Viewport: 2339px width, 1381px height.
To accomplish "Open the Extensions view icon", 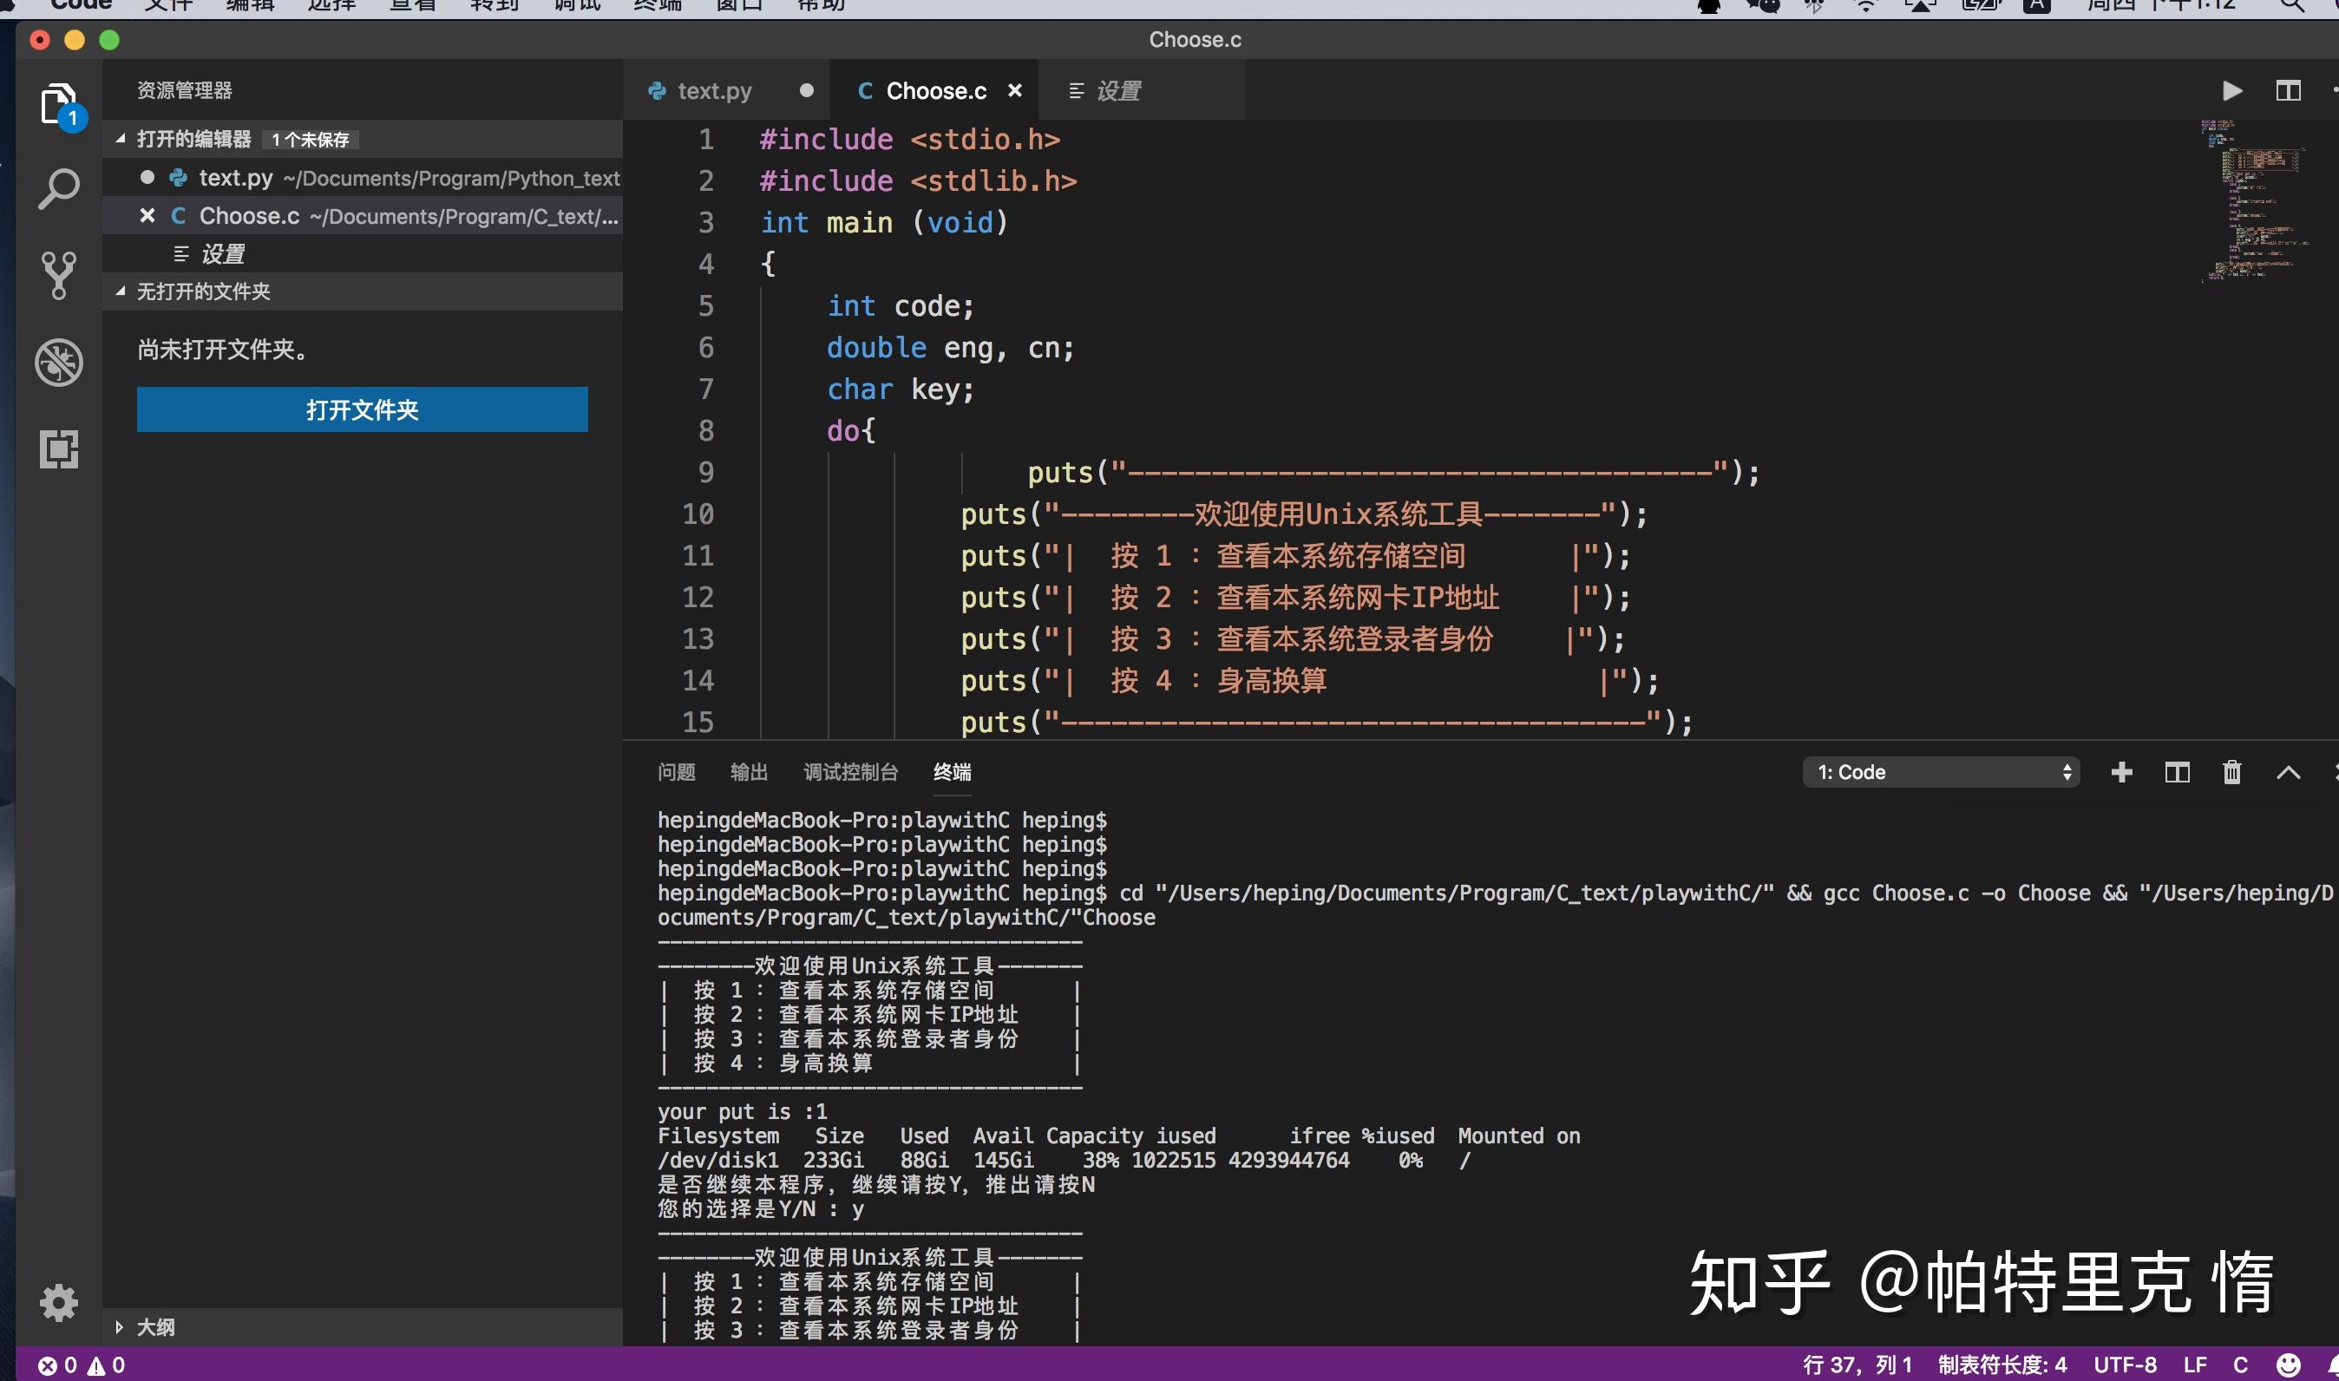I will pyautogui.click(x=58, y=449).
